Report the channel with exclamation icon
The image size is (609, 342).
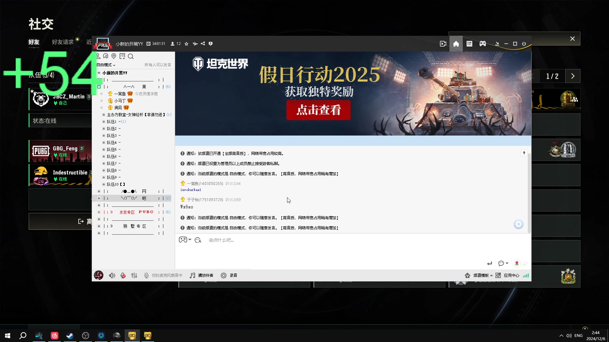(x=211, y=44)
